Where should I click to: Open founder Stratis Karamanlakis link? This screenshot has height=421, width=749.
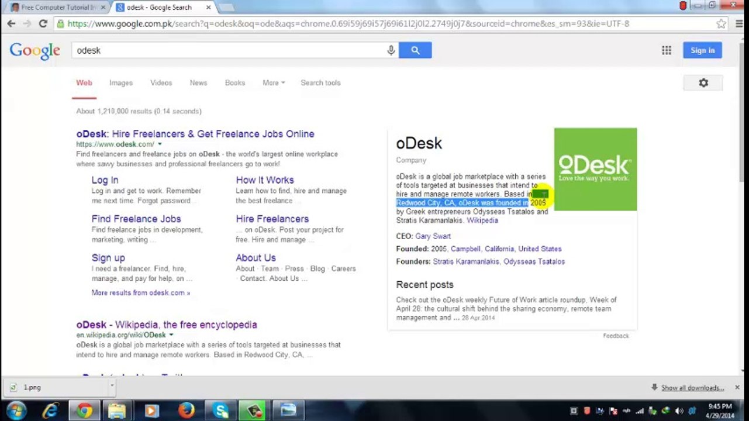(466, 262)
